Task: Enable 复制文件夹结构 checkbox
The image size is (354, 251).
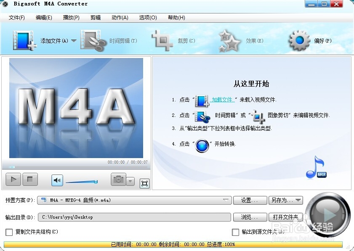Action: coord(9,232)
